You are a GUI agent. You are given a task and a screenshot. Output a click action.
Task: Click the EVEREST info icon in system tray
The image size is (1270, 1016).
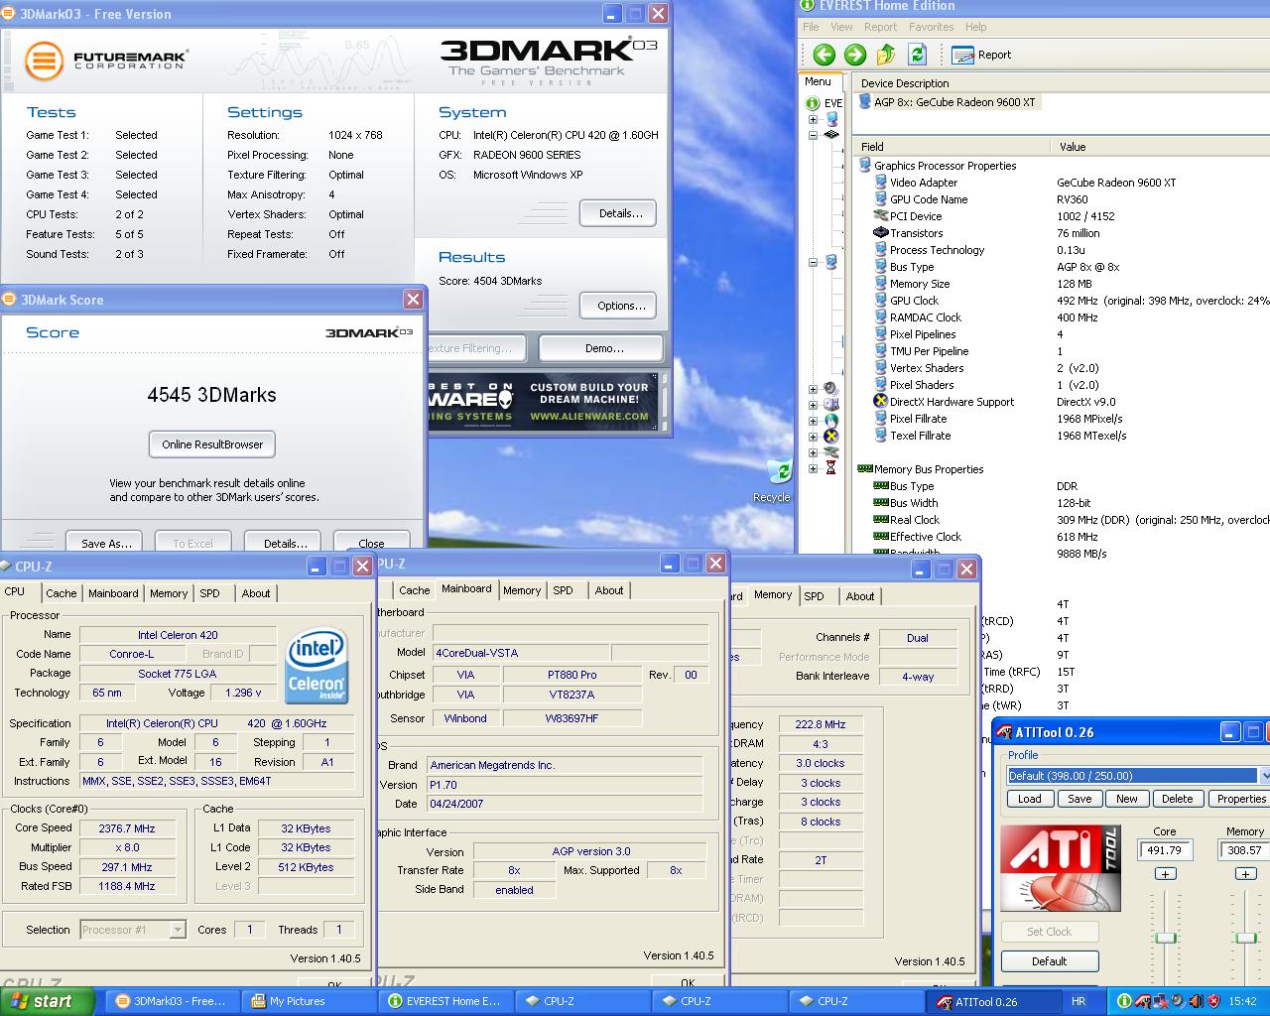[1124, 1001]
